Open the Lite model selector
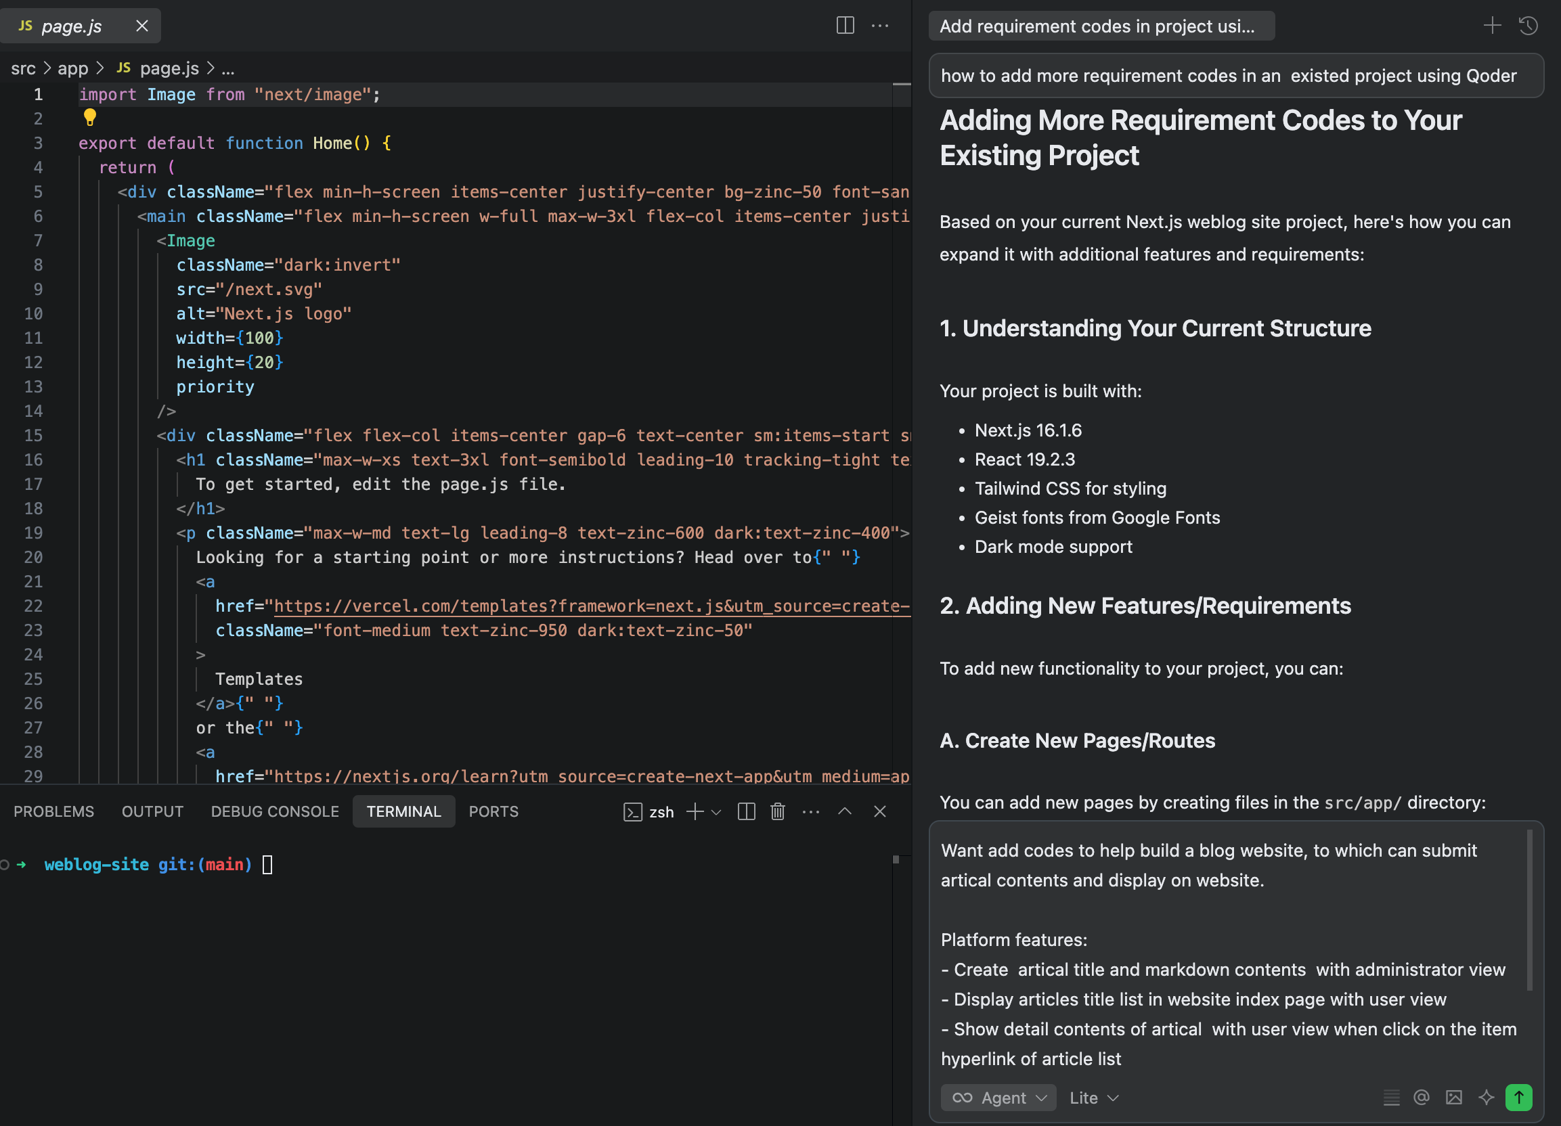 point(1093,1098)
